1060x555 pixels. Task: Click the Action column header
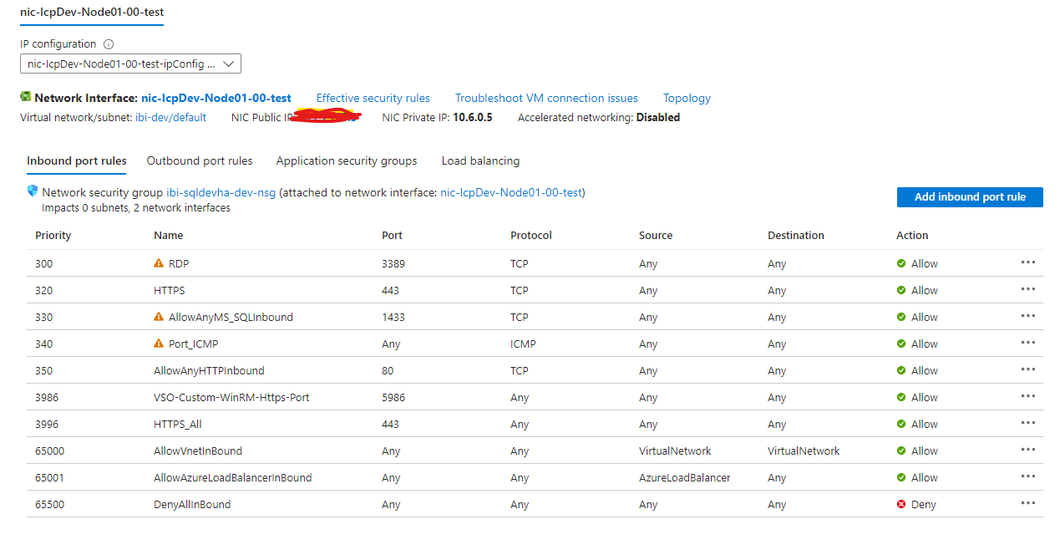(x=912, y=235)
